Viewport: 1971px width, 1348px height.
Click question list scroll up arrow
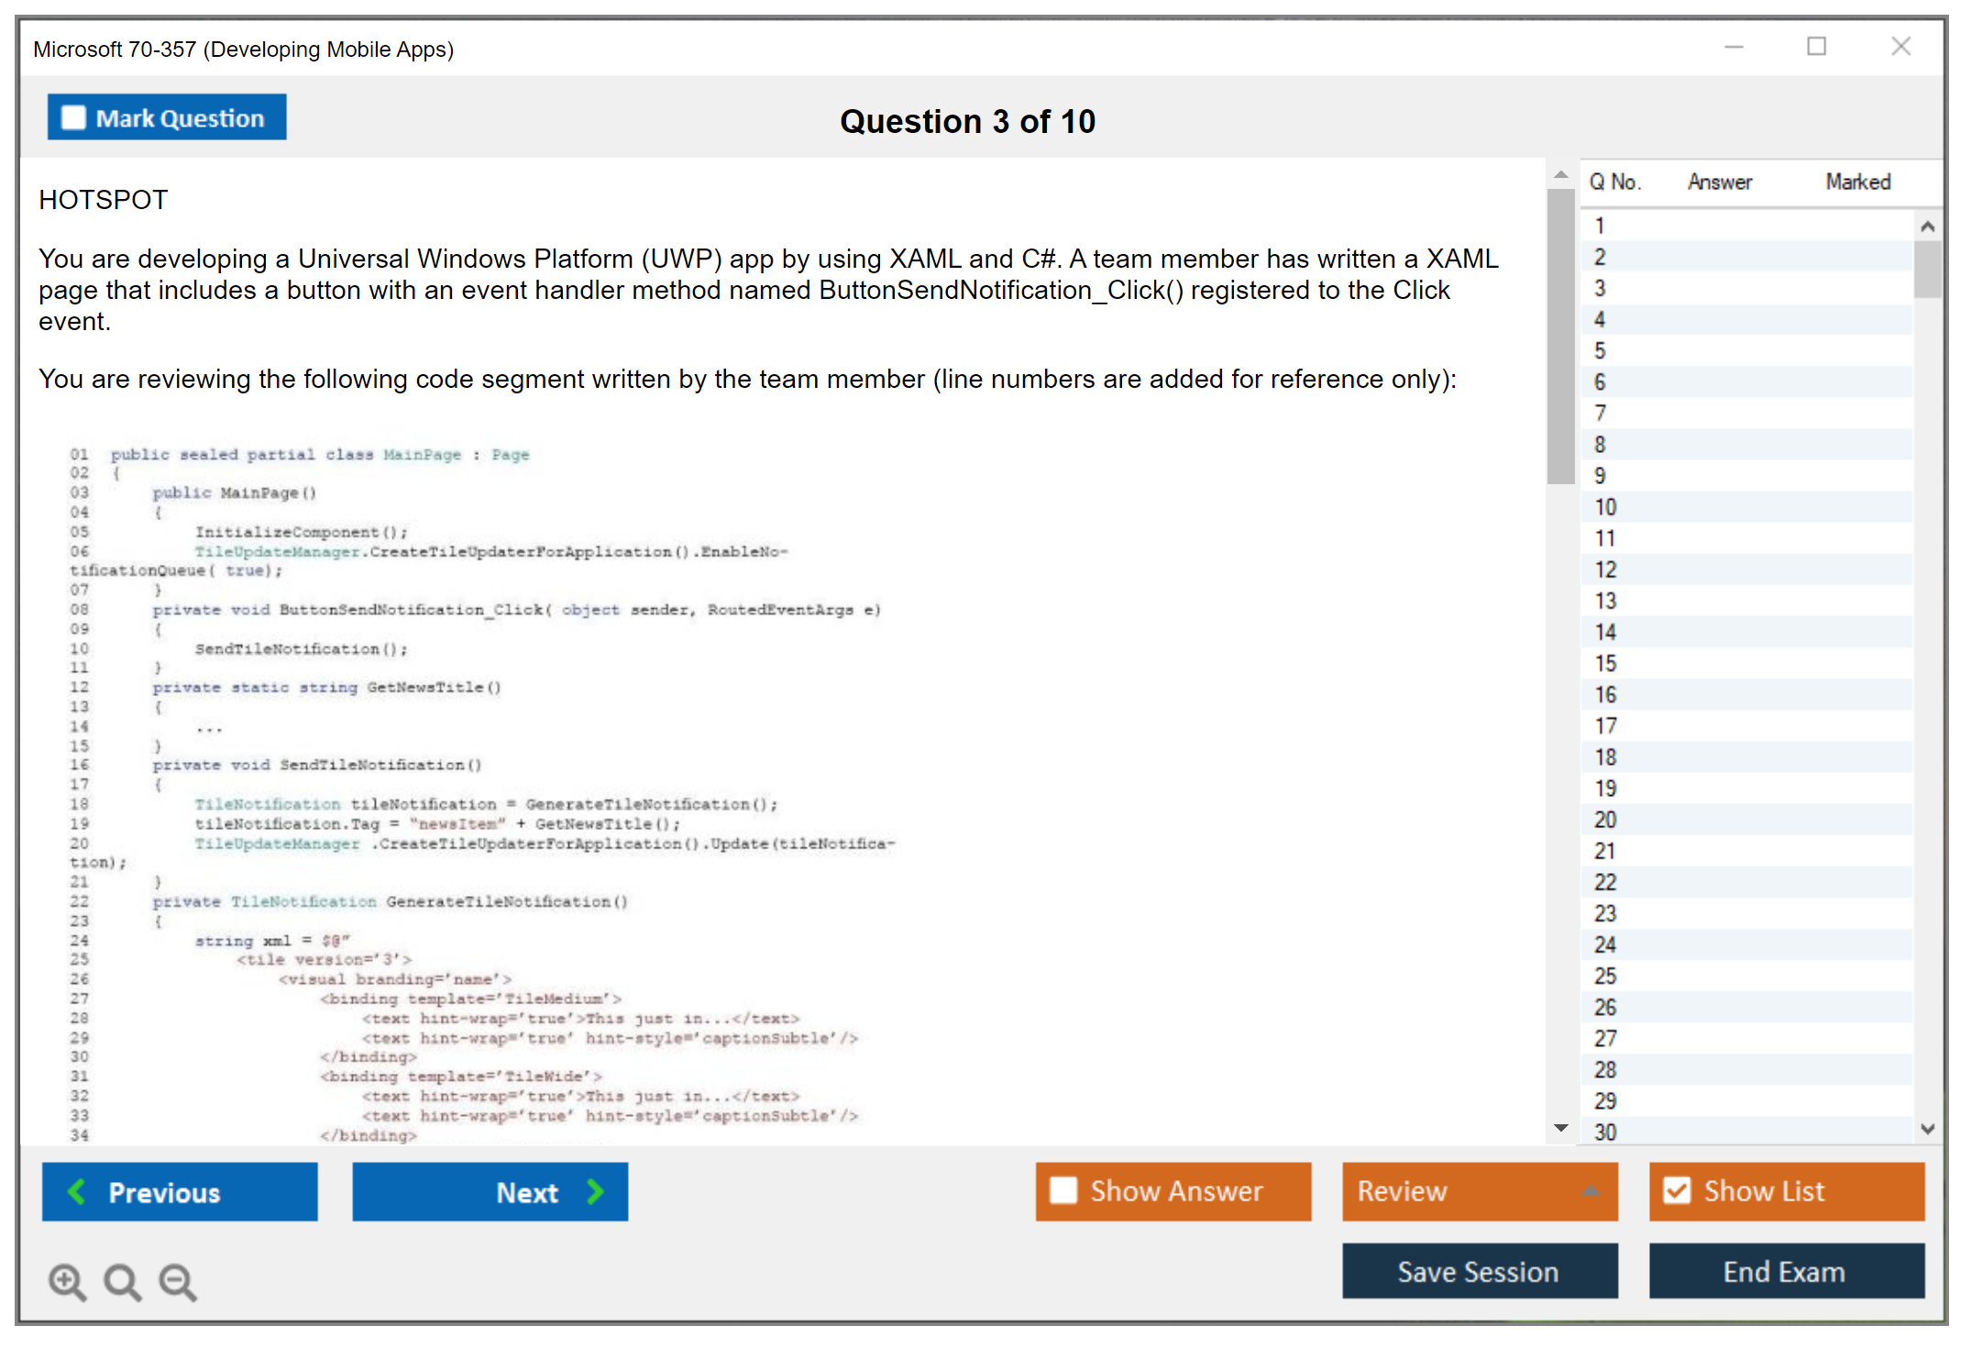point(1927,227)
